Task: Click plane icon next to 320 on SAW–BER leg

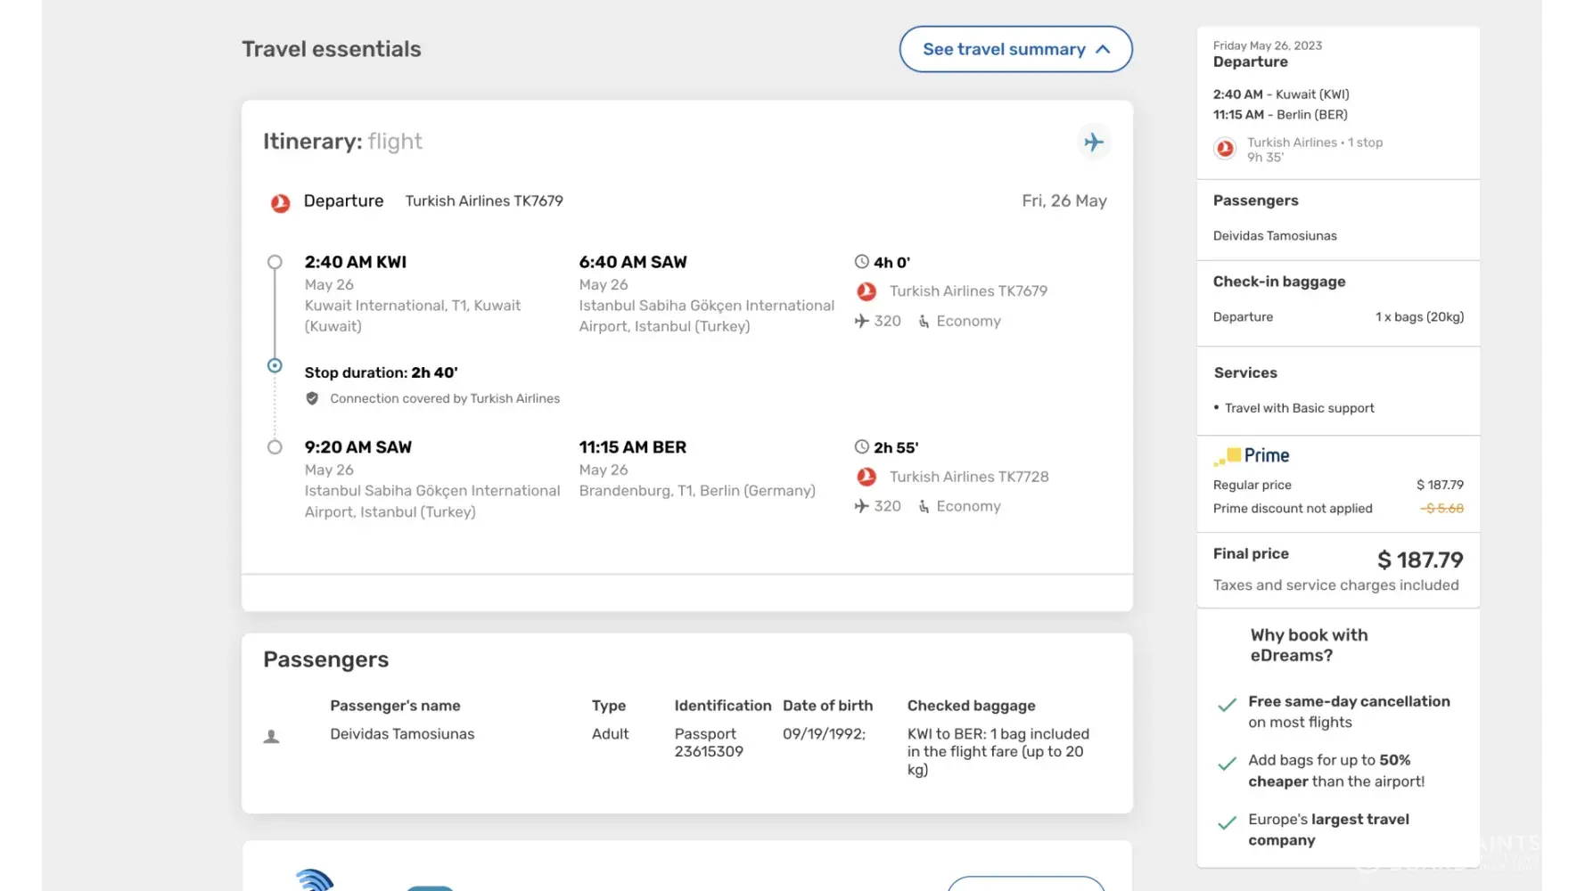Action: [x=861, y=506]
